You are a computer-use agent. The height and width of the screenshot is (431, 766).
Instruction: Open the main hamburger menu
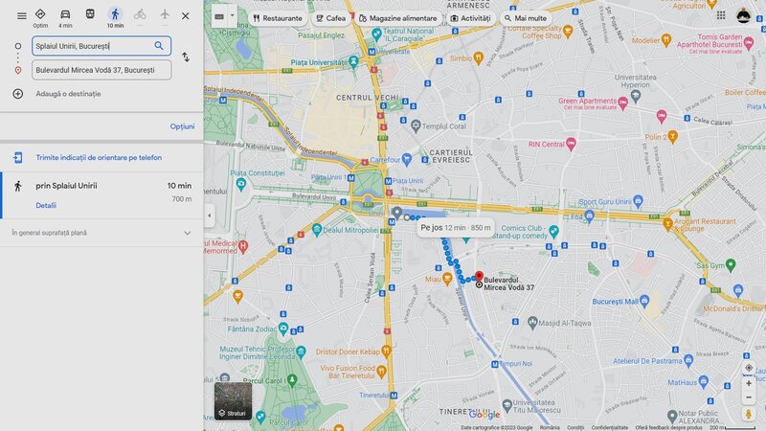click(x=21, y=16)
